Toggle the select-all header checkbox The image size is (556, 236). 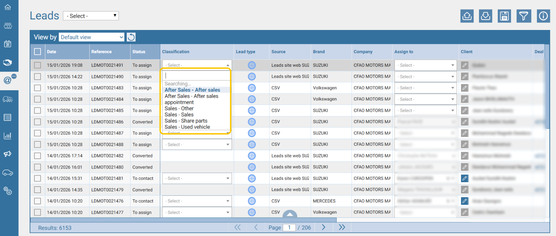tap(37, 51)
